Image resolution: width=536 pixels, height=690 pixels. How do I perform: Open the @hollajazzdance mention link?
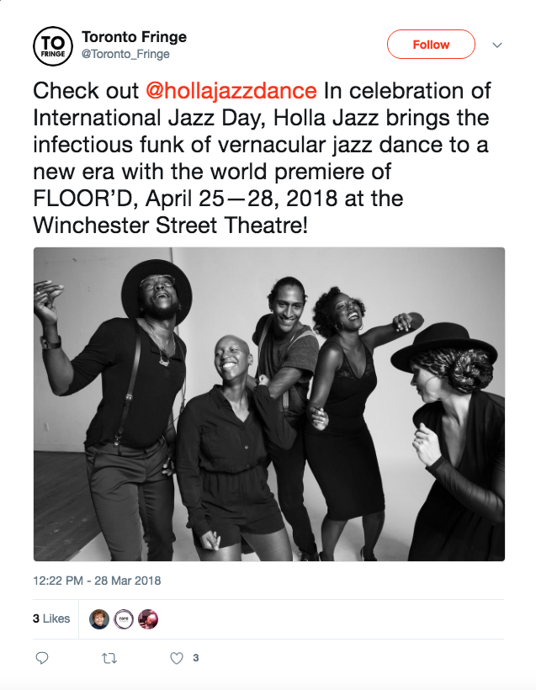tap(231, 90)
